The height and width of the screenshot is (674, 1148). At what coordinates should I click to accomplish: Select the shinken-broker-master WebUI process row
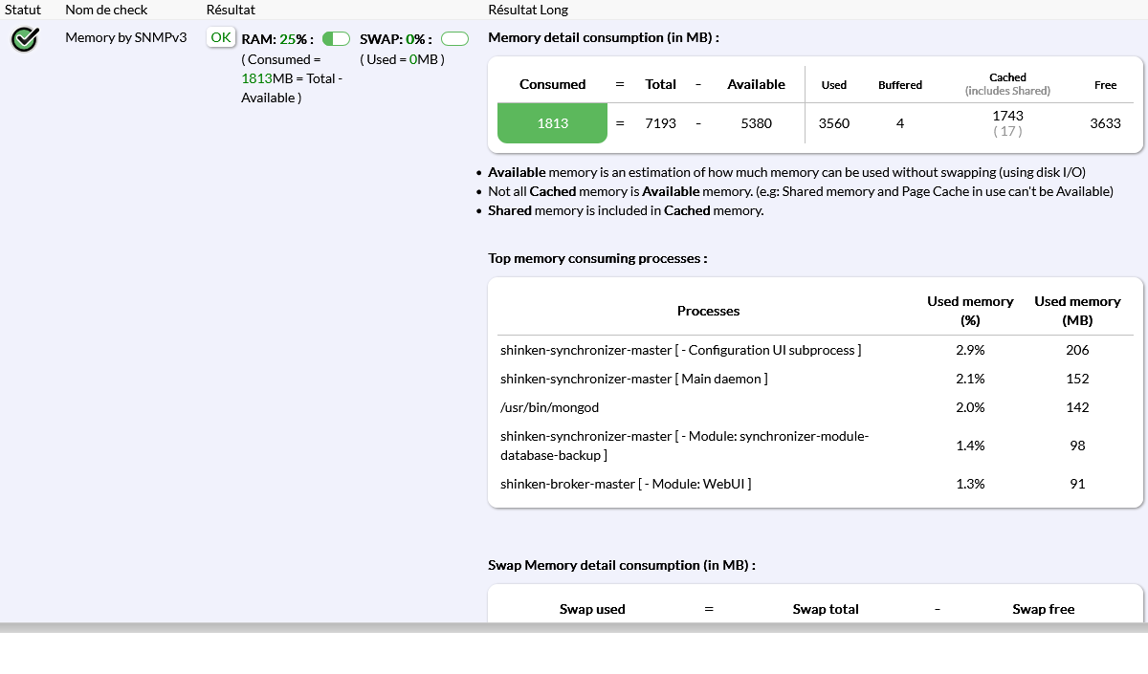(626, 484)
